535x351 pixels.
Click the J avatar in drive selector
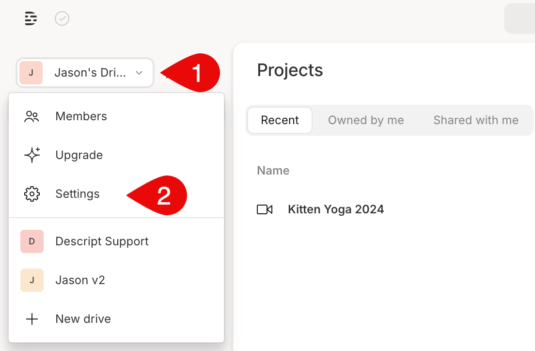[31, 73]
